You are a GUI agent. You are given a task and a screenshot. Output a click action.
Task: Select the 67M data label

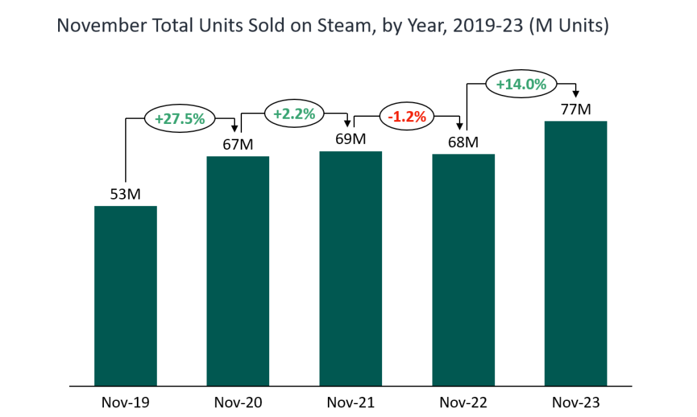(237, 144)
